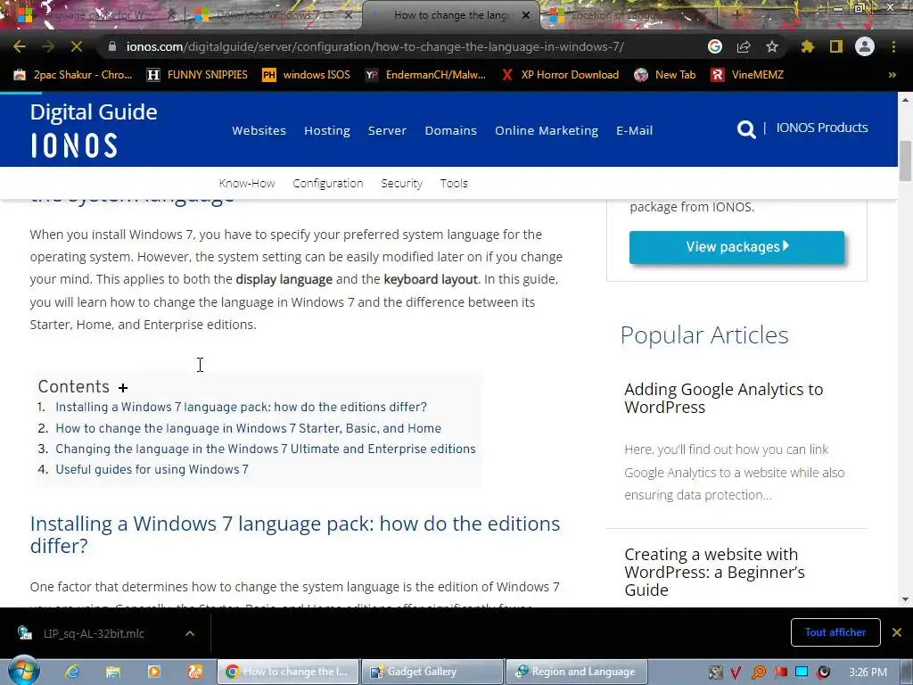Open Adding Google Analytics to WordPress article
913x685 pixels.
[724, 398]
